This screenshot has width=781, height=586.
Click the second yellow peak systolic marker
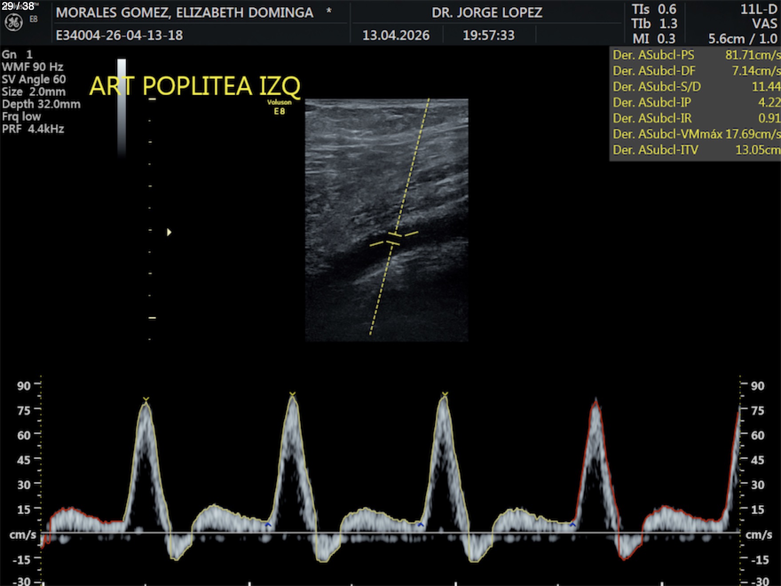coord(292,394)
